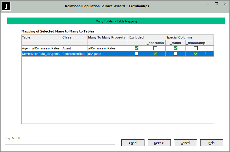
Task: Select the Agent_allCommissionRates table cell
Action: (41, 48)
